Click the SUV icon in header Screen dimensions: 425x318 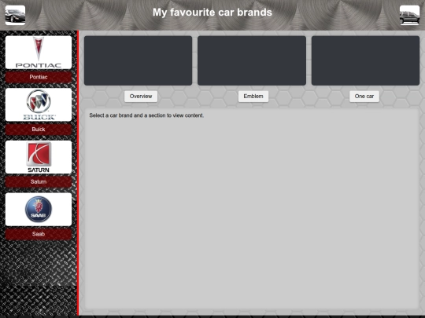point(409,15)
